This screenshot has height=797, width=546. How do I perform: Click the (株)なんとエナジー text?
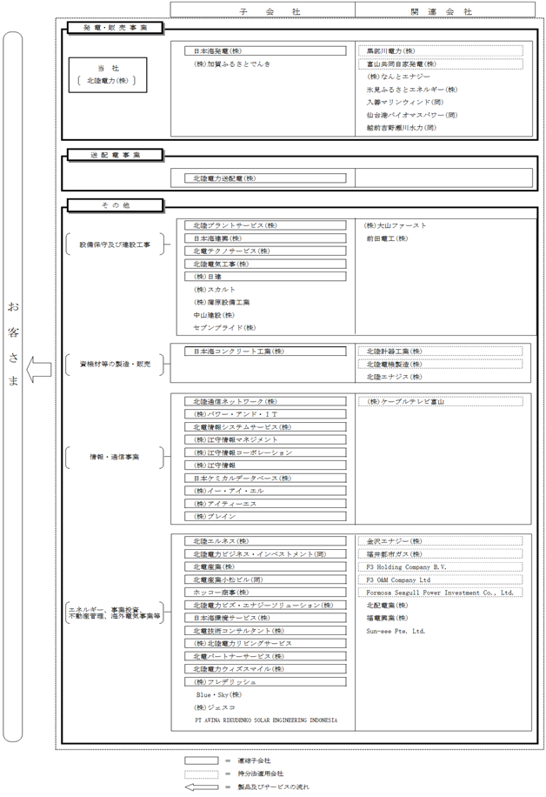pyautogui.click(x=398, y=77)
